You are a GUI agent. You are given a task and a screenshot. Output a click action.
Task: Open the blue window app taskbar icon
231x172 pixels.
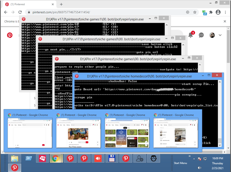29,158
